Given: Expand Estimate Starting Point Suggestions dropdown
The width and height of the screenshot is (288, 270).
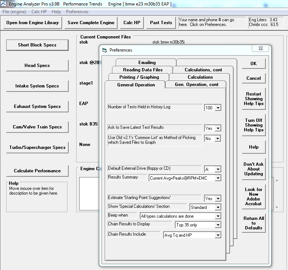Looking at the screenshot, I should tap(218, 199).
